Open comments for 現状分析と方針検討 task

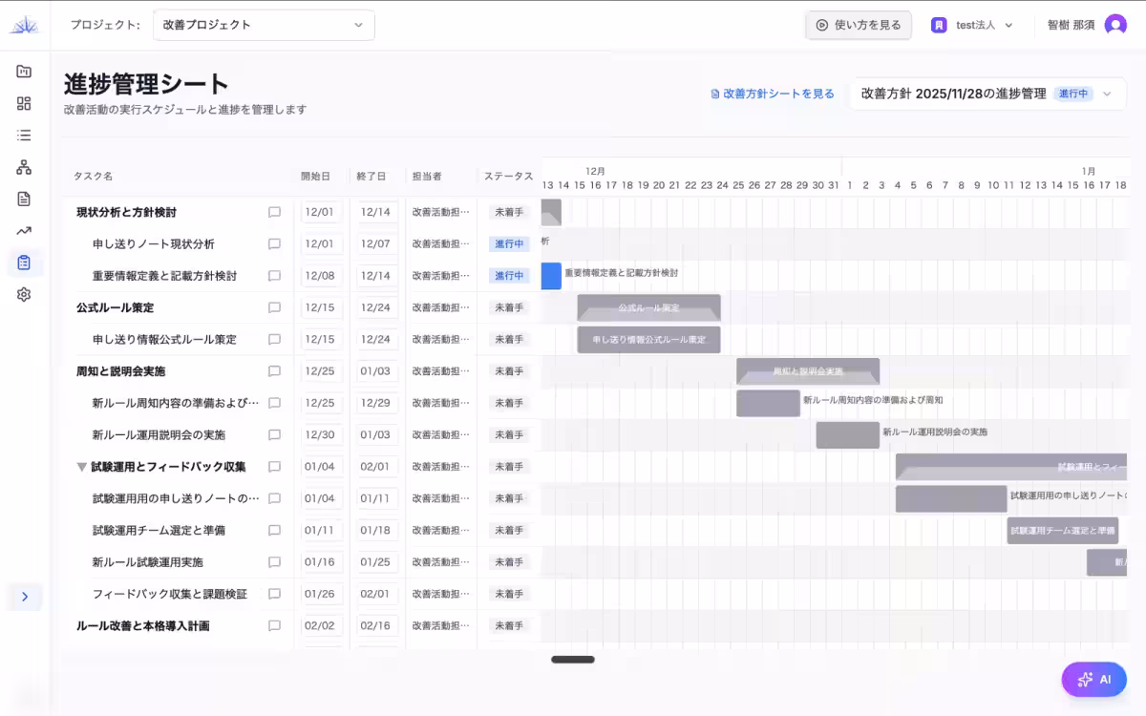(275, 211)
